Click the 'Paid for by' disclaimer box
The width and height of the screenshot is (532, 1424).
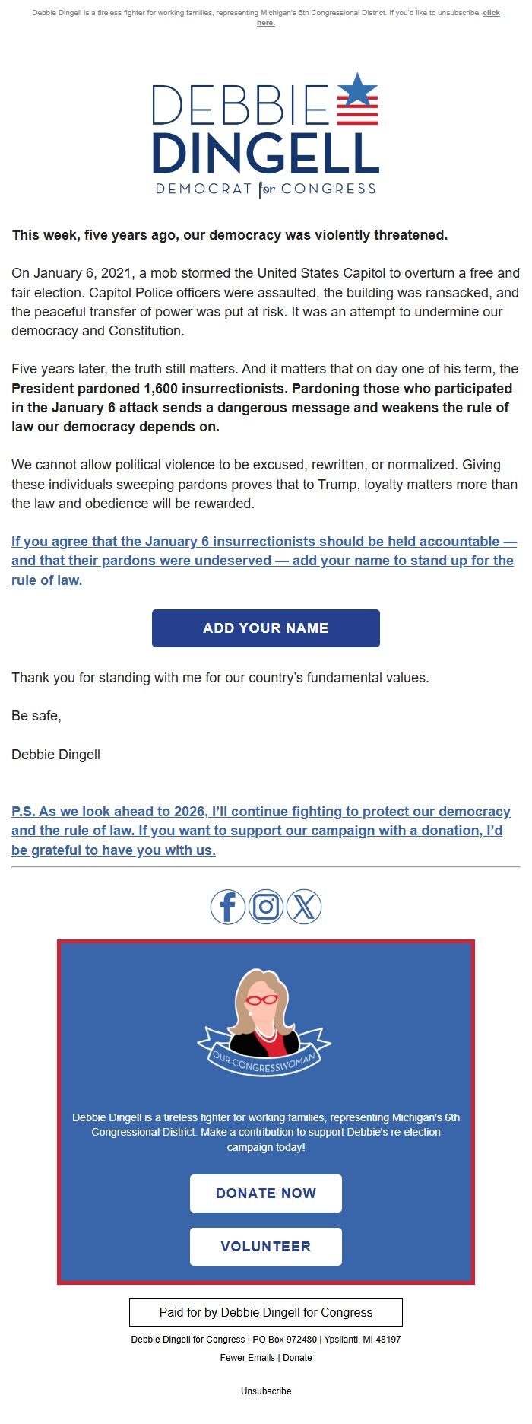pyautogui.click(x=265, y=1312)
